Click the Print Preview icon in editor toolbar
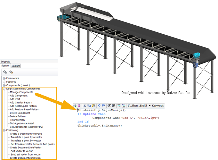This screenshot has height=160, width=218. coord(79,106)
